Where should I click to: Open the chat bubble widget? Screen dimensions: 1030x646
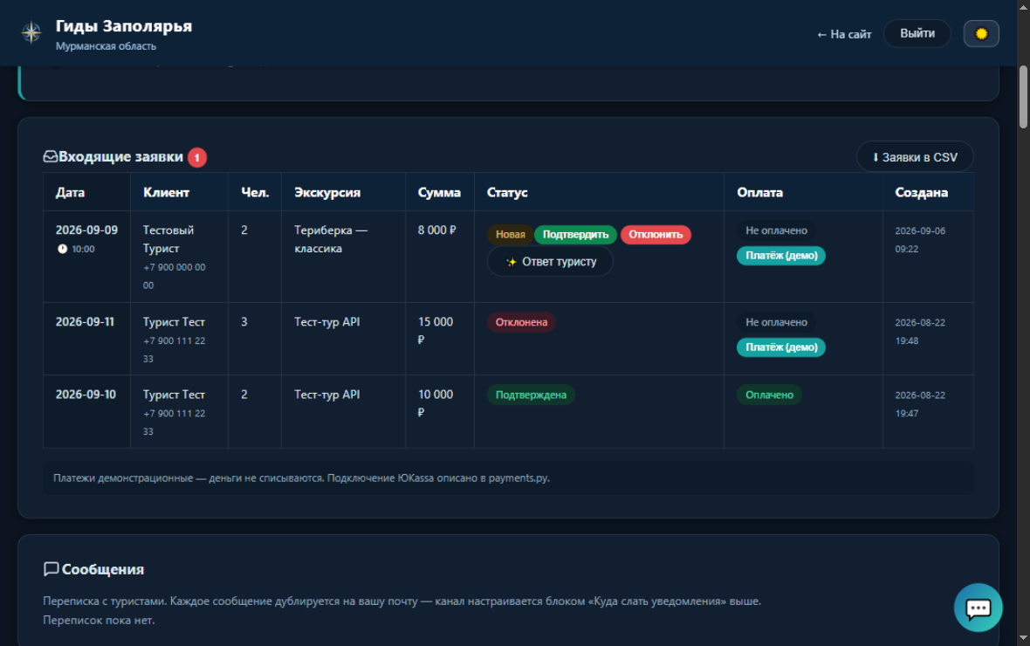tap(978, 608)
